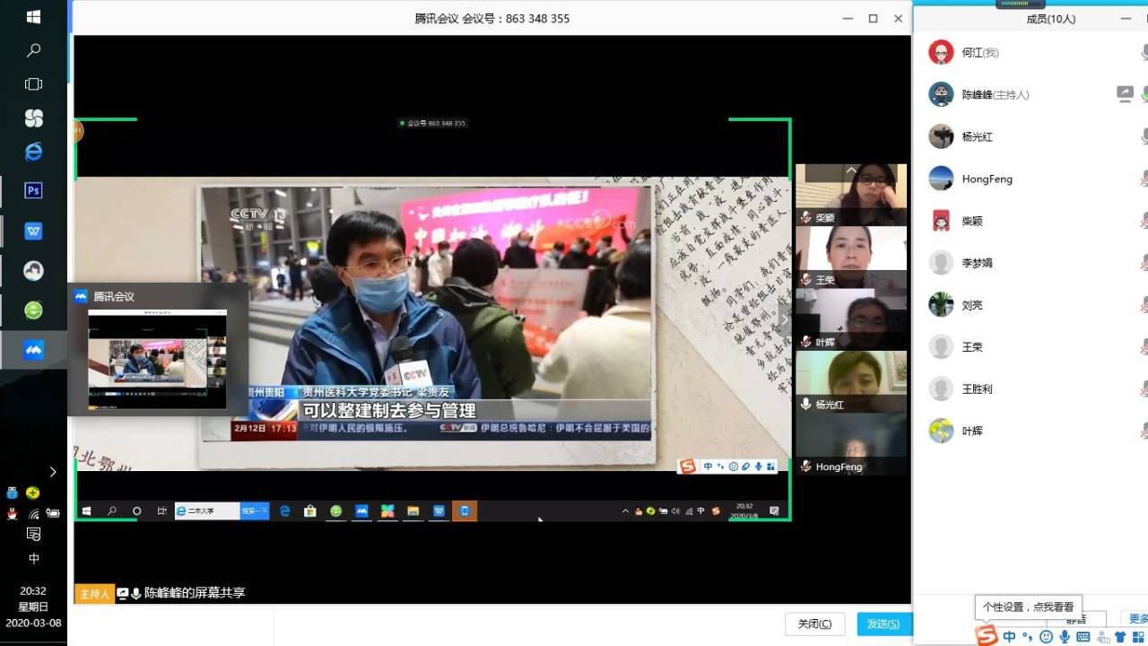Select 李梦娟 in the members list
Image resolution: width=1148 pixels, height=646 pixels.
click(x=1030, y=263)
